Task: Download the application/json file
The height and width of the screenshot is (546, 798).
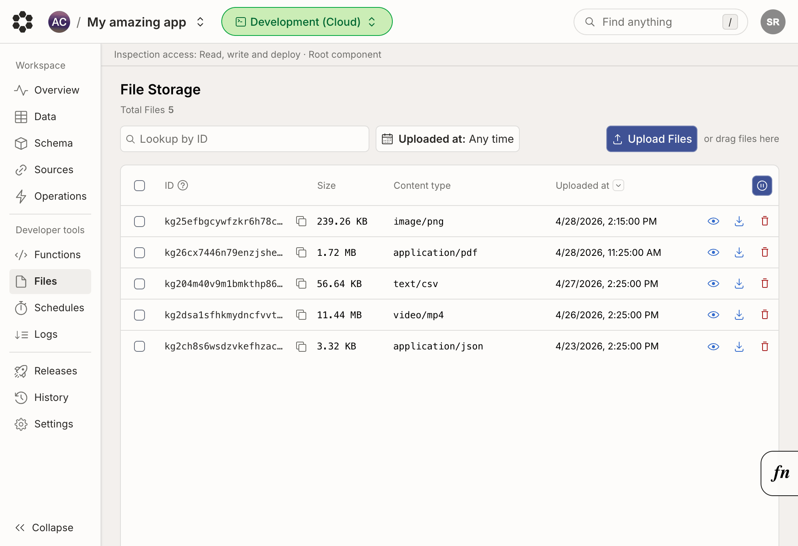Action: tap(739, 346)
